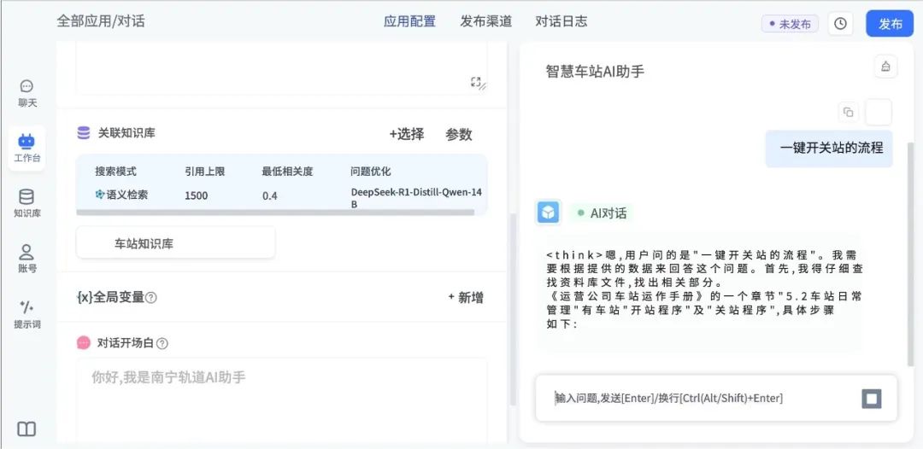Stop AI response with square button
This screenshot has height=449, width=923.
coord(871,399)
